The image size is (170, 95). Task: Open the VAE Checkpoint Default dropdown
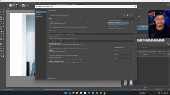point(124,47)
